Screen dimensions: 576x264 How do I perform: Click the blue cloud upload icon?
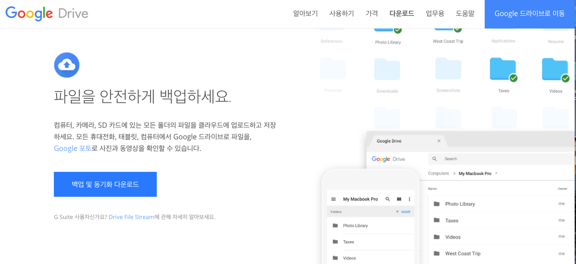(x=67, y=65)
